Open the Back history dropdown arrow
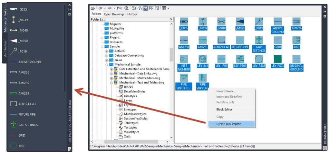Image resolution: width=330 pixels, height=153 pixels. point(105,8)
